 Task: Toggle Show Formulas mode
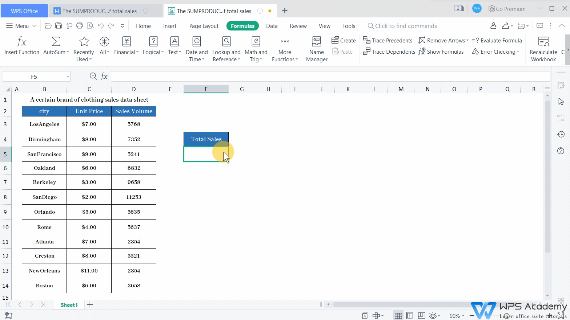click(x=441, y=52)
